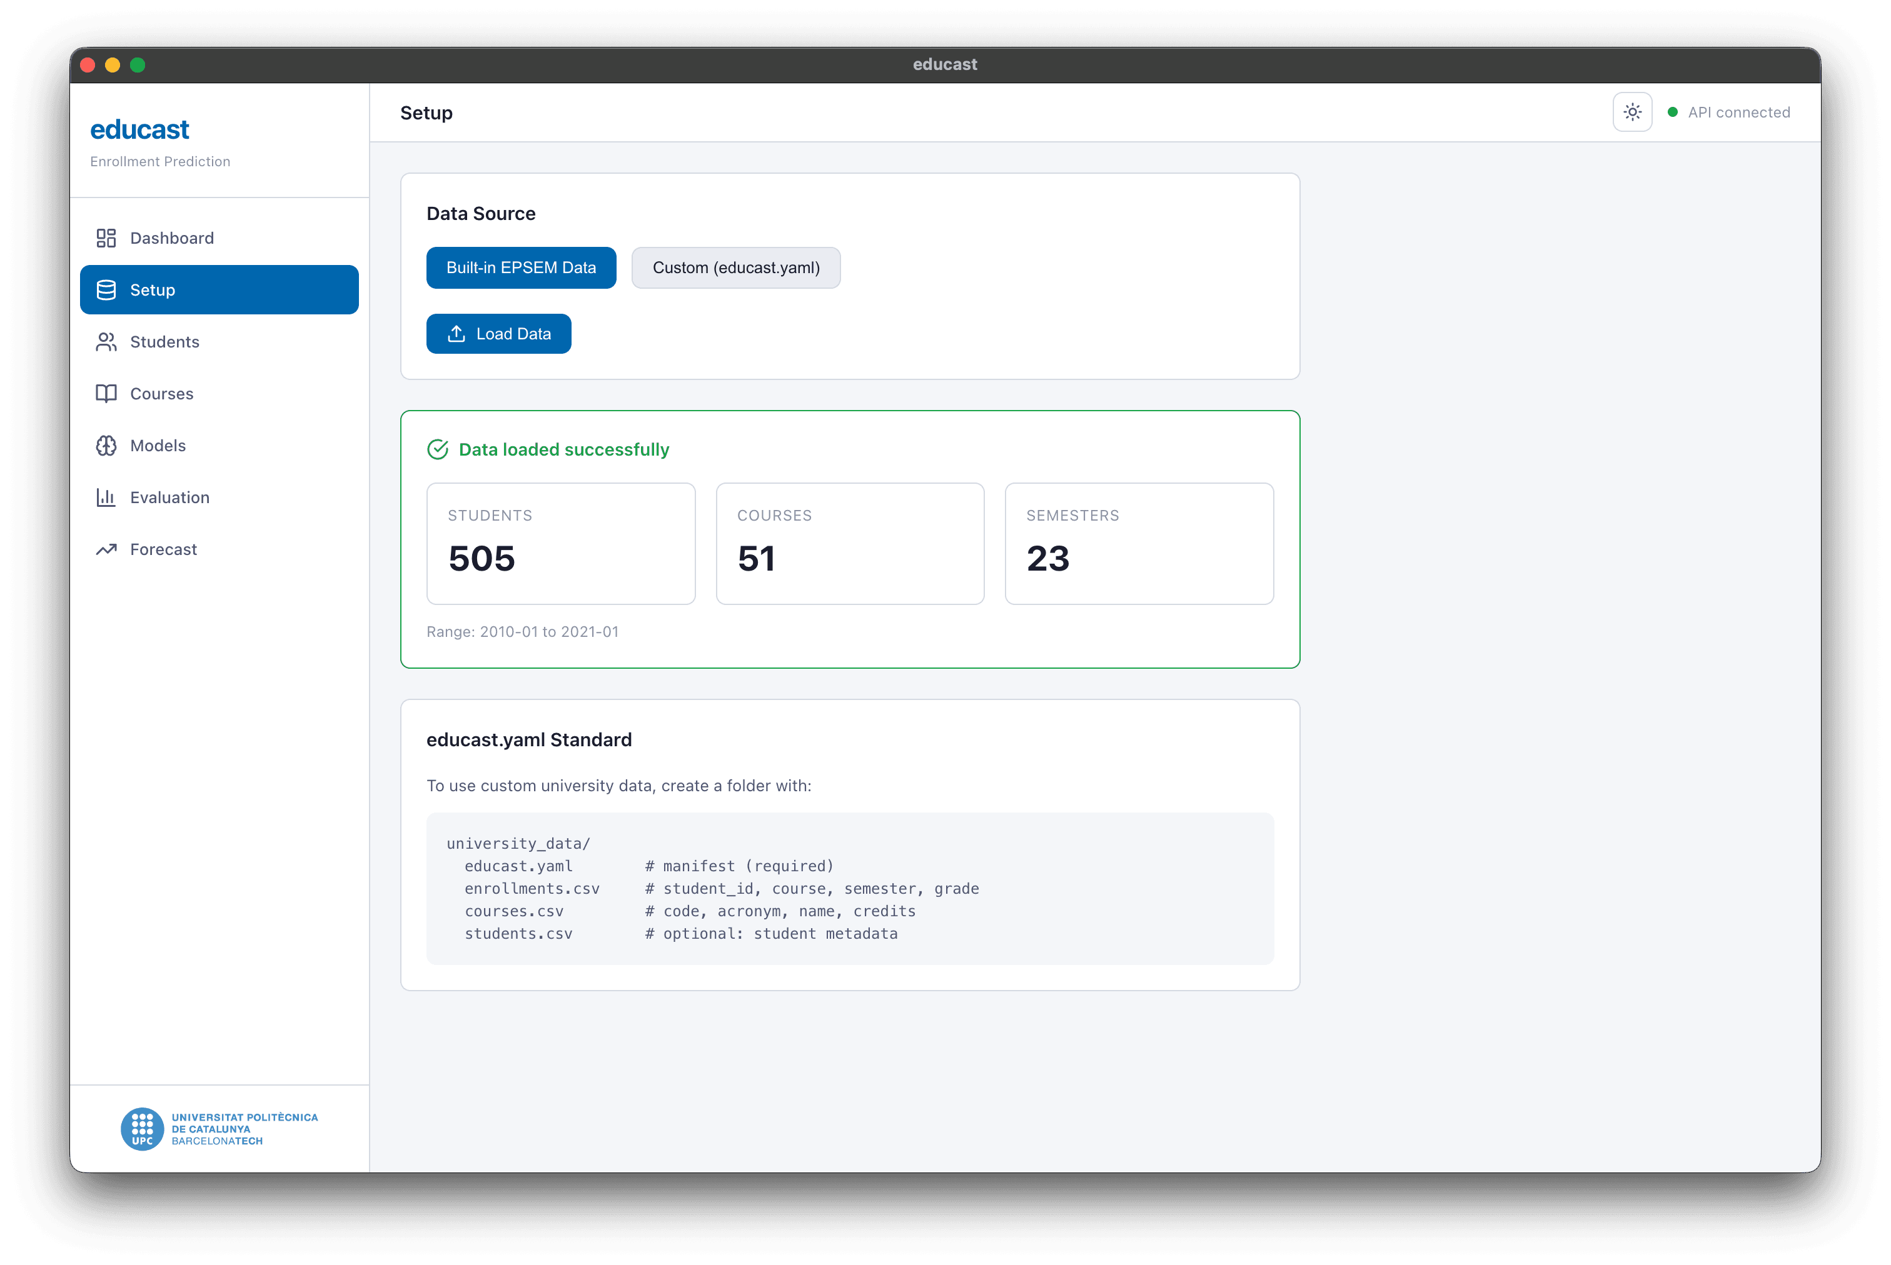Image resolution: width=1891 pixels, height=1265 pixels.
Task: Click the 'educast.yaml' manifest code line
Action: tap(649, 866)
